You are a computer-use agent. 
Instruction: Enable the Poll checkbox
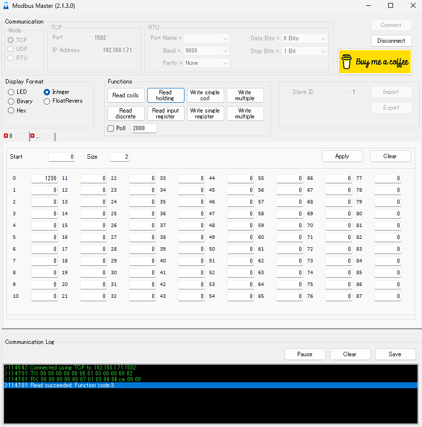[x=110, y=128]
